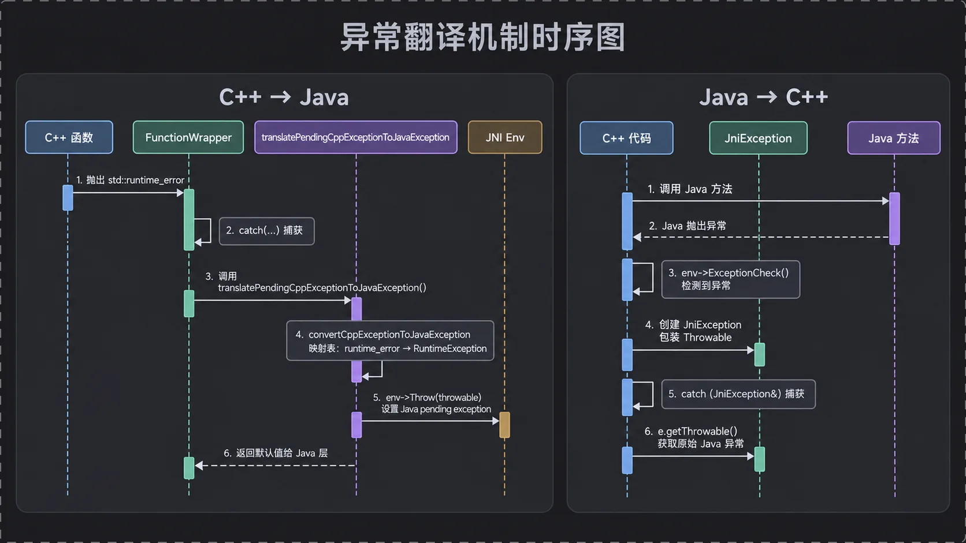The width and height of the screenshot is (966, 543).
Task: Click the C++ 函数 participant box
Action: pyautogui.click(x=69, y=137)
